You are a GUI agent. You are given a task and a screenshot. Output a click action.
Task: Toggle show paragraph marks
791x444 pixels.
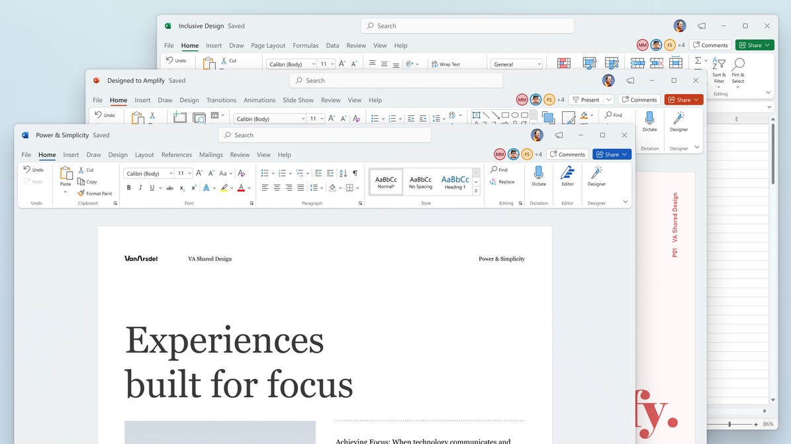(354, 173)
